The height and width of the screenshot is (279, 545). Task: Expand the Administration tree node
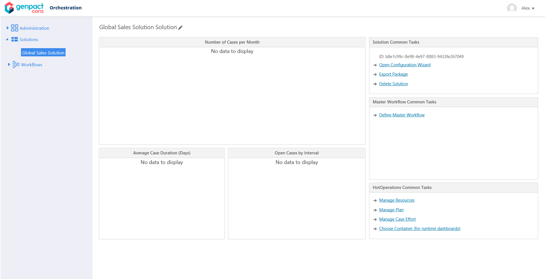tap(8, 28)
